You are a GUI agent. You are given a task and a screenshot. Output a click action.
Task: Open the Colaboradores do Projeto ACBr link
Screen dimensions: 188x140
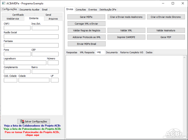(x=32, y=126)
